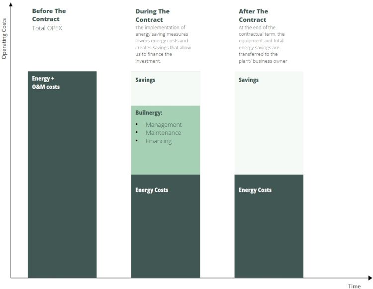The width and height of the screenshot is (373, 289).
Task: Click the 'After The Contract' heading
Action: click(253, 15)
